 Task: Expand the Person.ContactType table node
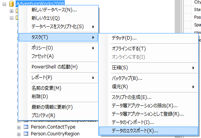pos(19,127)
